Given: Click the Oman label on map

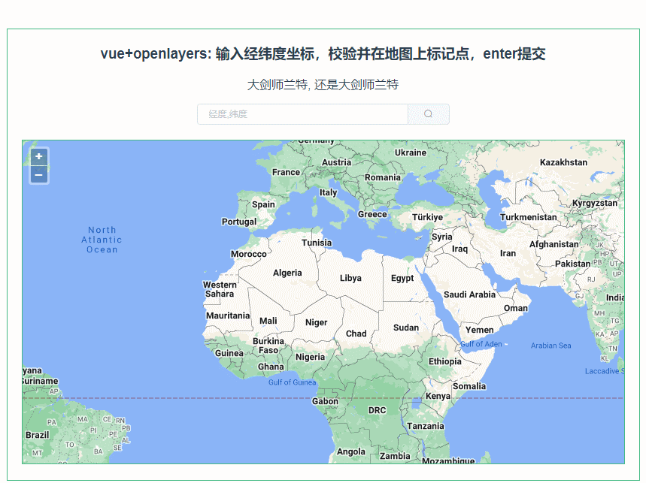Looking at the screenshot, I should click(515, 308).
